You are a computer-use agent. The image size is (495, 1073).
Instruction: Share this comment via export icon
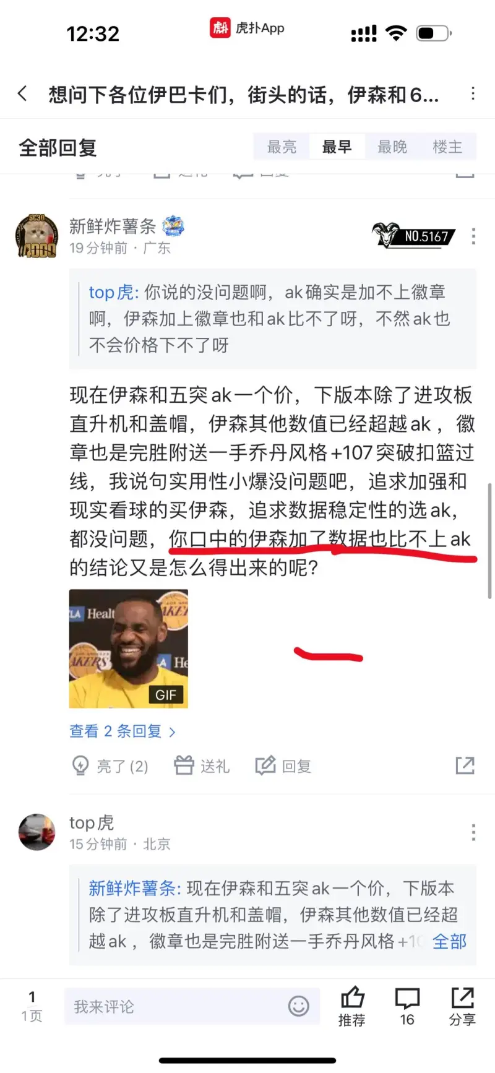click(x=465, y=765)
